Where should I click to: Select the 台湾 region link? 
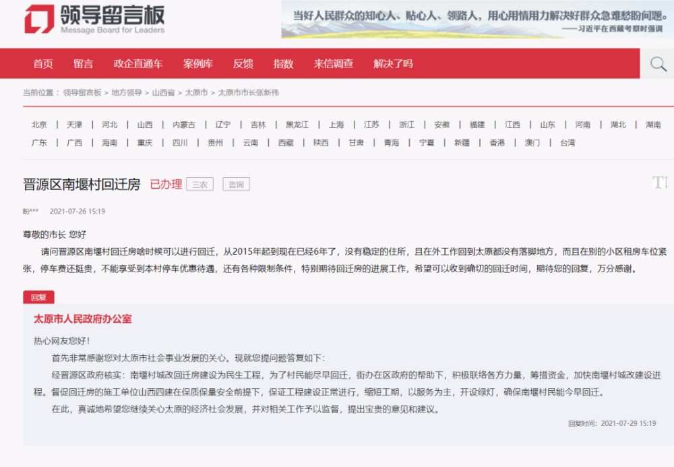click(x=567, y=142)
